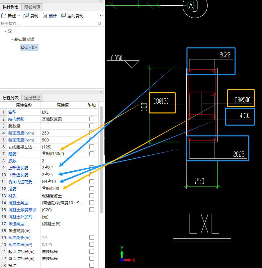This screenshot has width=262, height=268.
Task: Click the (C20) strength grade value
Action: 63,210
